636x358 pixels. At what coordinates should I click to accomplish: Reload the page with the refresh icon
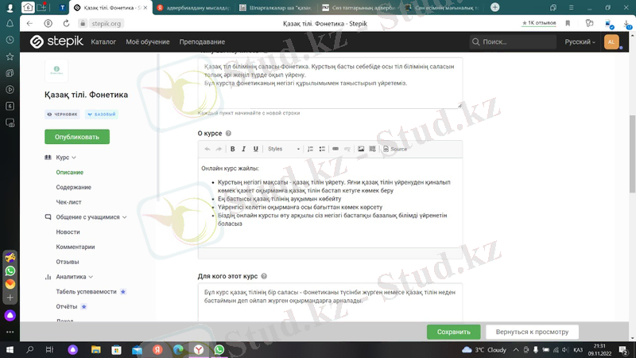pos(66,24)
